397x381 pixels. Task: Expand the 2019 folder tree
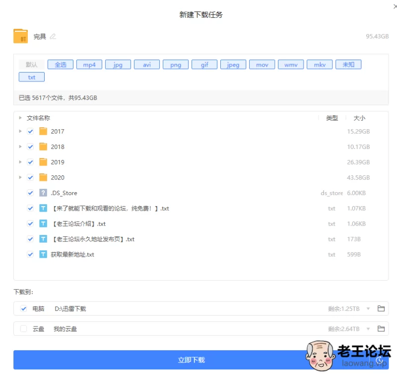(20, 162)
